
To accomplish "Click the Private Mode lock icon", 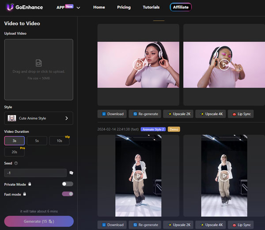I will pyautogui.click(x=30, y=184).
